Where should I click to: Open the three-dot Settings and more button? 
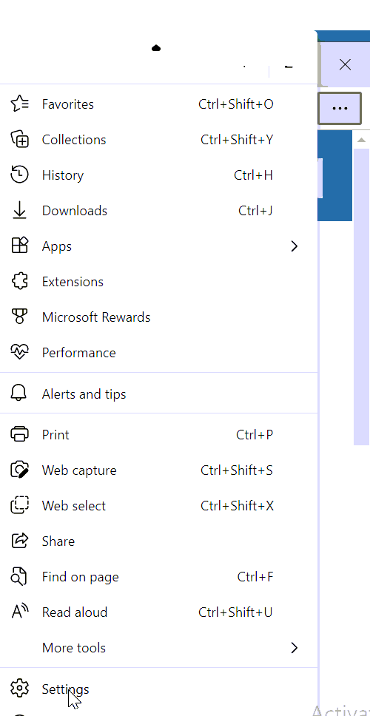point(340,108)
